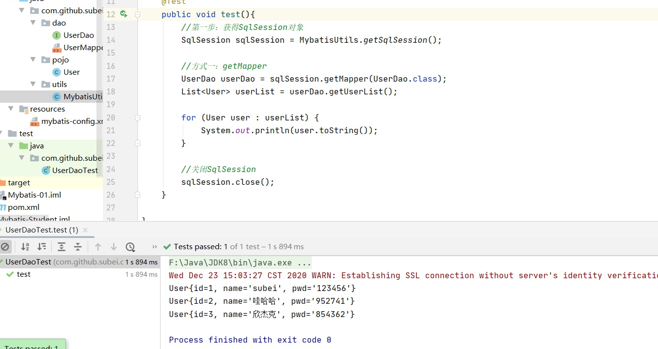Viewport: 658px width, 349px height.
Task: Show more toolbar actions via double chevron
Action: tap(155, 247)
